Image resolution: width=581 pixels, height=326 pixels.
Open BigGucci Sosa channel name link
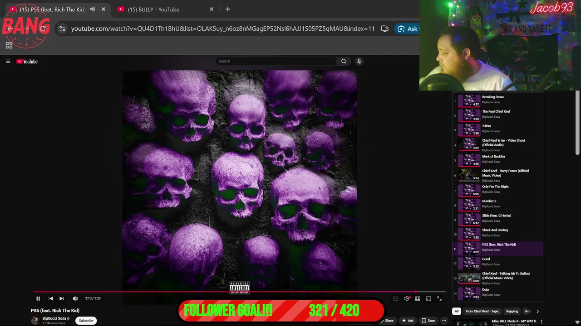(54, 318)
